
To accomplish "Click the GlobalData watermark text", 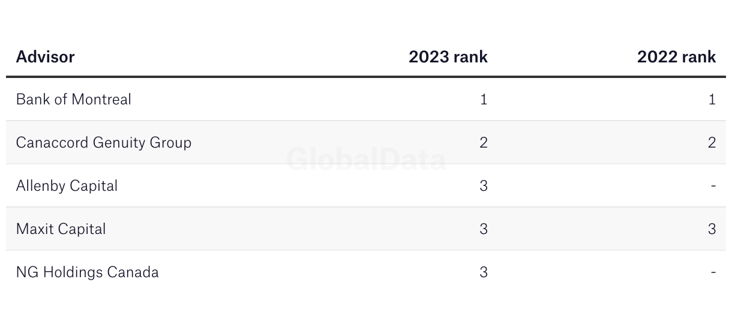I will (x=366, y=160).
